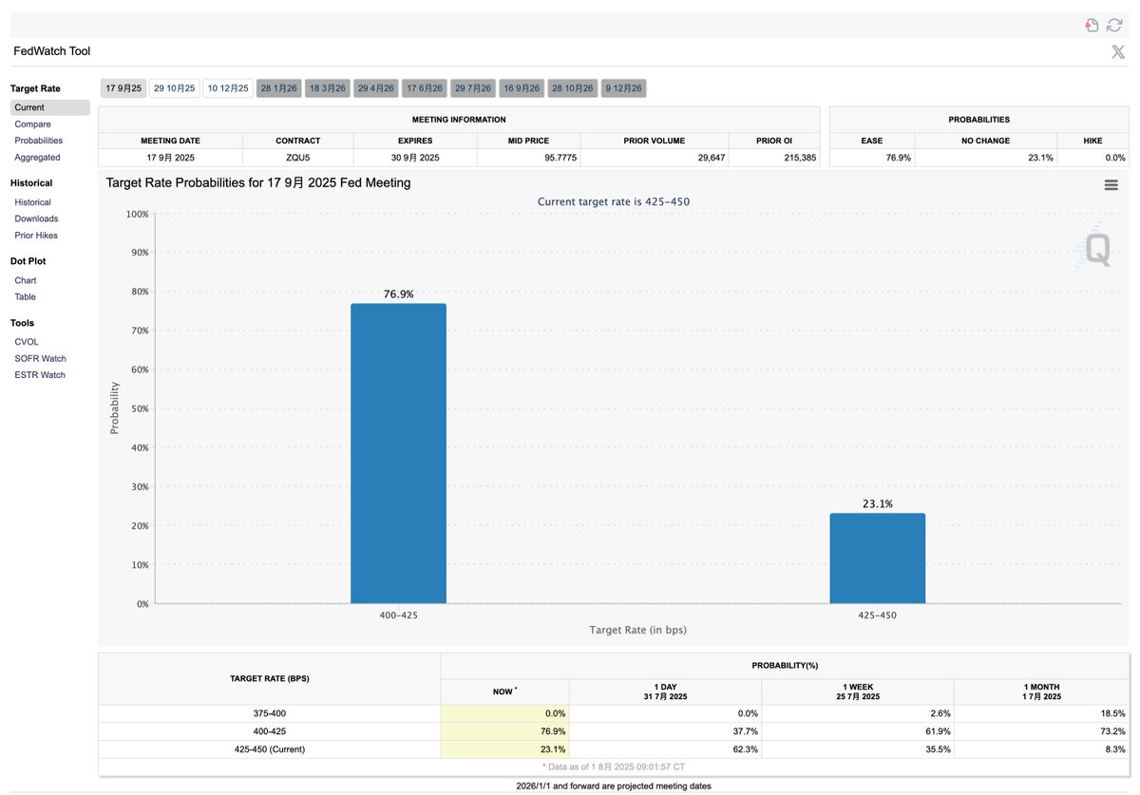Click the '1 MONTH 1 7月 2025' column header
The image size is (1140, 795).
click(x=1042, y=691)
